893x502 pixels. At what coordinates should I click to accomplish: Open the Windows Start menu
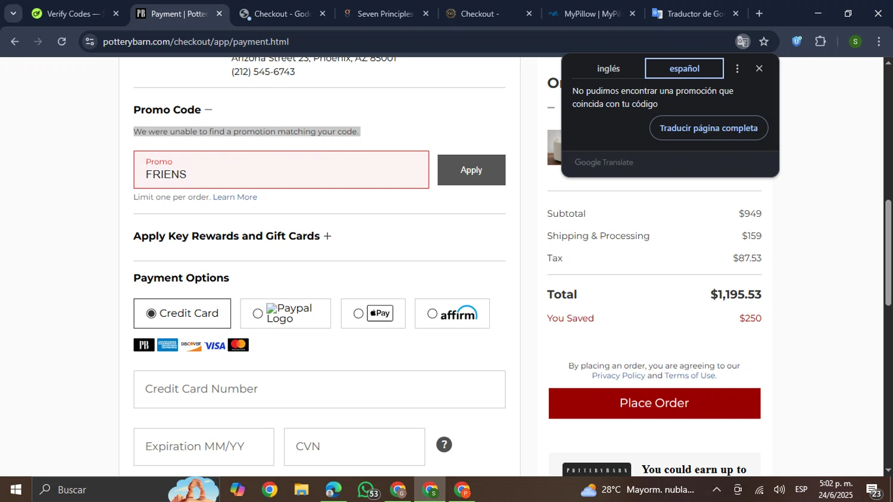point(16,489)
